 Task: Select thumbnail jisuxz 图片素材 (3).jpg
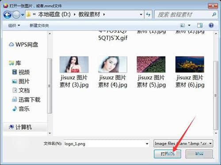pos(74,72)
